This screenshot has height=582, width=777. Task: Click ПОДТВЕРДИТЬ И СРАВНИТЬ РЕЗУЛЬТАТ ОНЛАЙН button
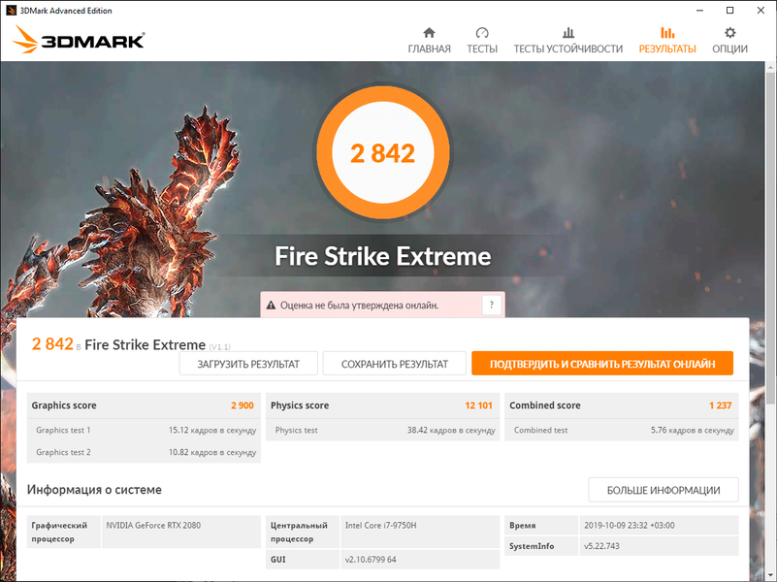(602, 364)
